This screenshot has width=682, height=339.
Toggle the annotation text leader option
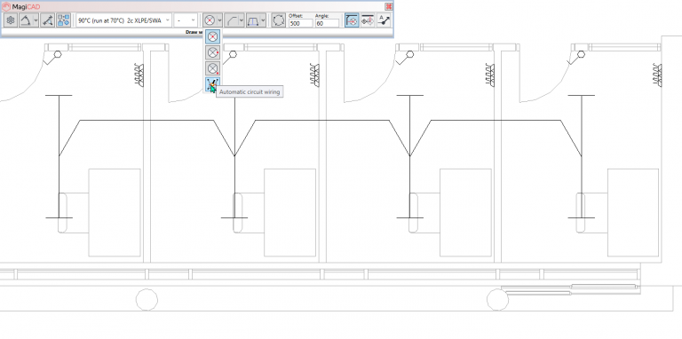[384, 20]
